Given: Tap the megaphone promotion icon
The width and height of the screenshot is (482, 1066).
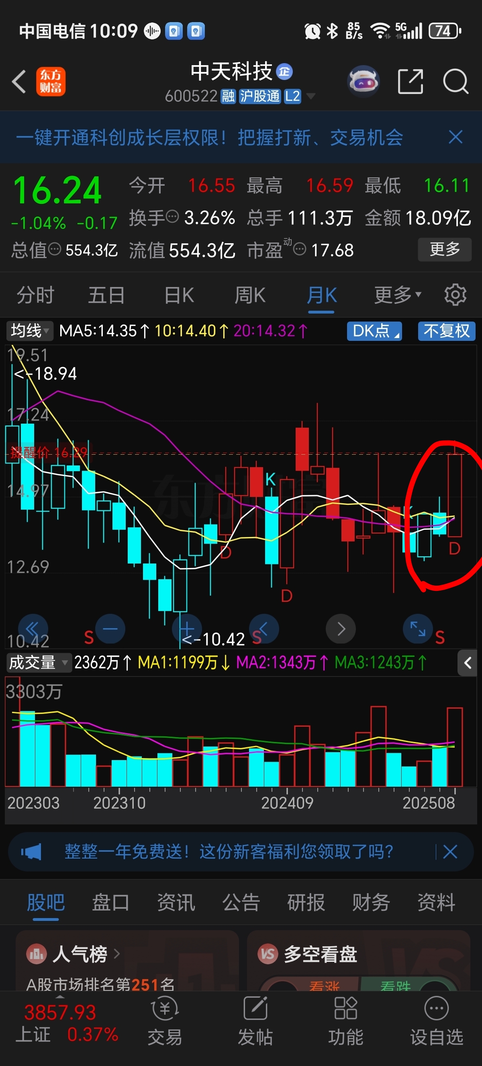Looking at the screenshot, I should point(31,852).
